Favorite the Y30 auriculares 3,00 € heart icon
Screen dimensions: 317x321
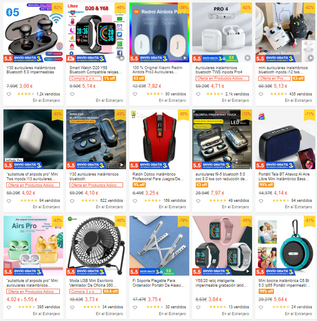[9, 94]
